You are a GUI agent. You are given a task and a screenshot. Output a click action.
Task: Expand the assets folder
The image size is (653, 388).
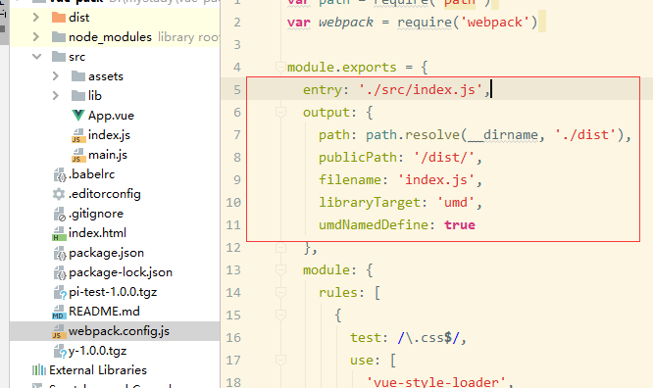56,76
